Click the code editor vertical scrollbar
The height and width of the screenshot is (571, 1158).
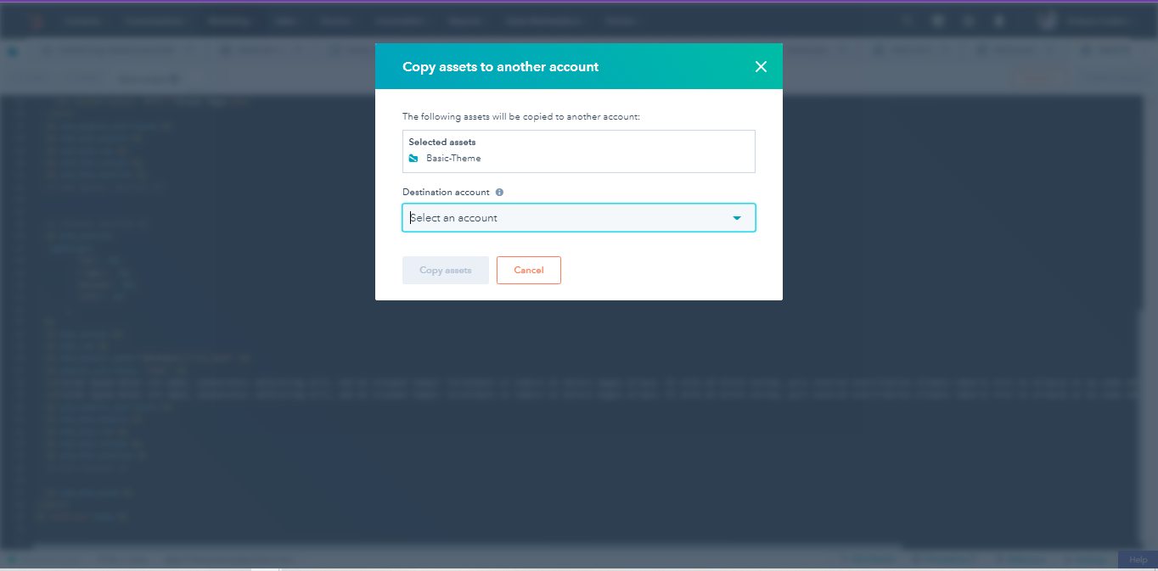tap(1150, 322)
